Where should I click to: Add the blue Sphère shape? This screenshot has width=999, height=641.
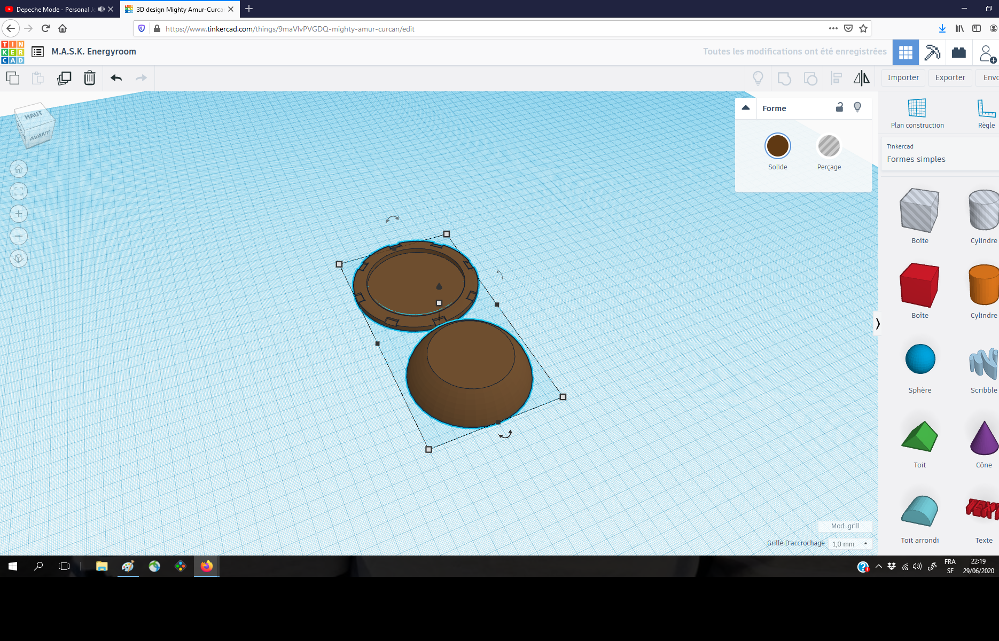click(920, 359)
